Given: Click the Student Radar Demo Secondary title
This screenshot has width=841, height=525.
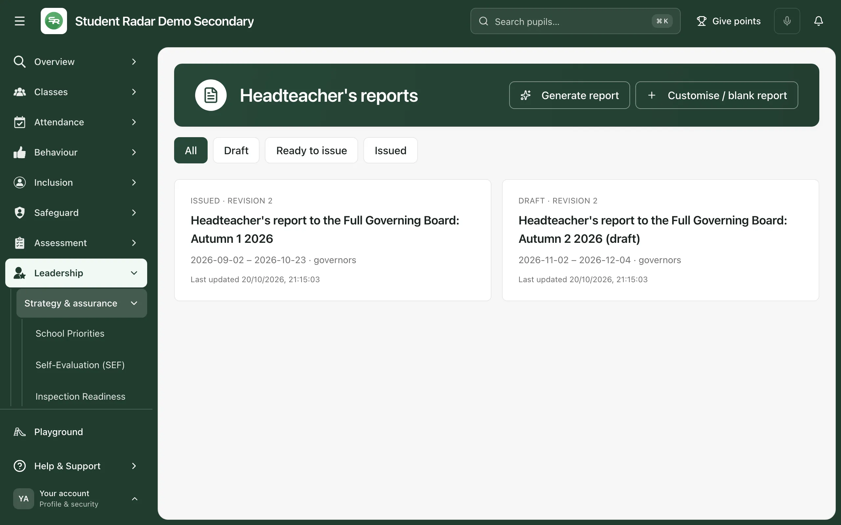Looking at the screenshot, I should point(164,21).
